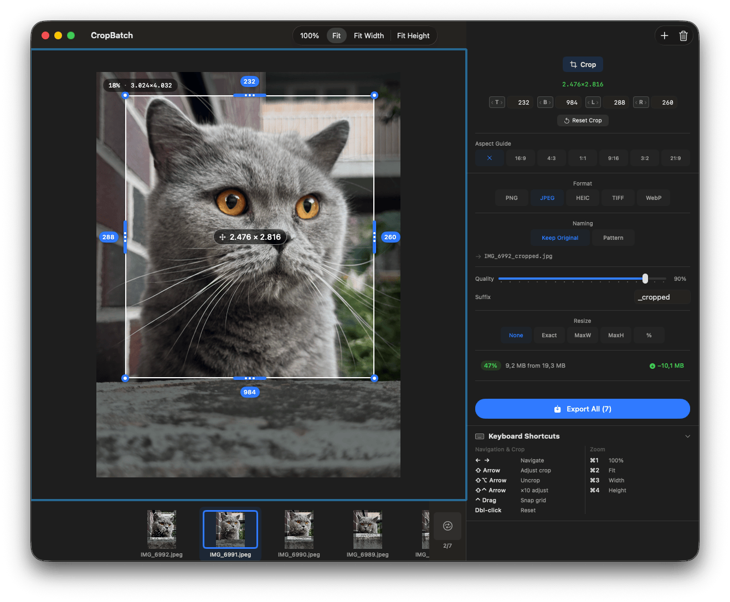Screen dimensions: 730x602
Task: Click the 984 bottom offset badge on canvas
Action: pyautogui.click(x=250, y=392)
